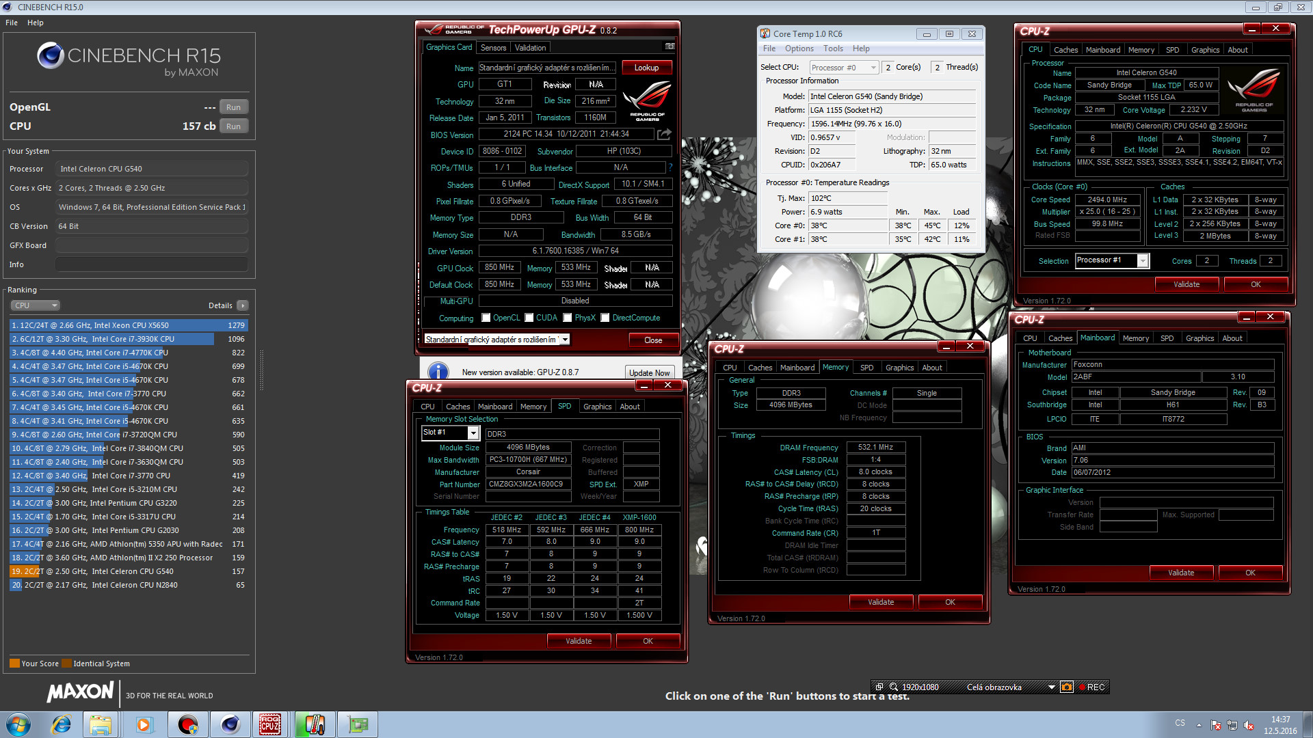Switch to the Core Temp taskbar icon
This screenshot has height=738, width=1313.
pos(315,724)
